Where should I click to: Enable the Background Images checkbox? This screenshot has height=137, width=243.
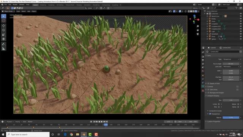click(x=208, y=93)
